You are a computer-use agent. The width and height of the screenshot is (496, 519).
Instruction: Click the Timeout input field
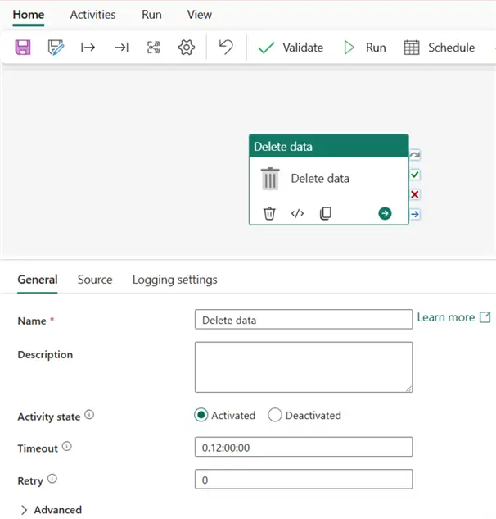click(303, 447)
